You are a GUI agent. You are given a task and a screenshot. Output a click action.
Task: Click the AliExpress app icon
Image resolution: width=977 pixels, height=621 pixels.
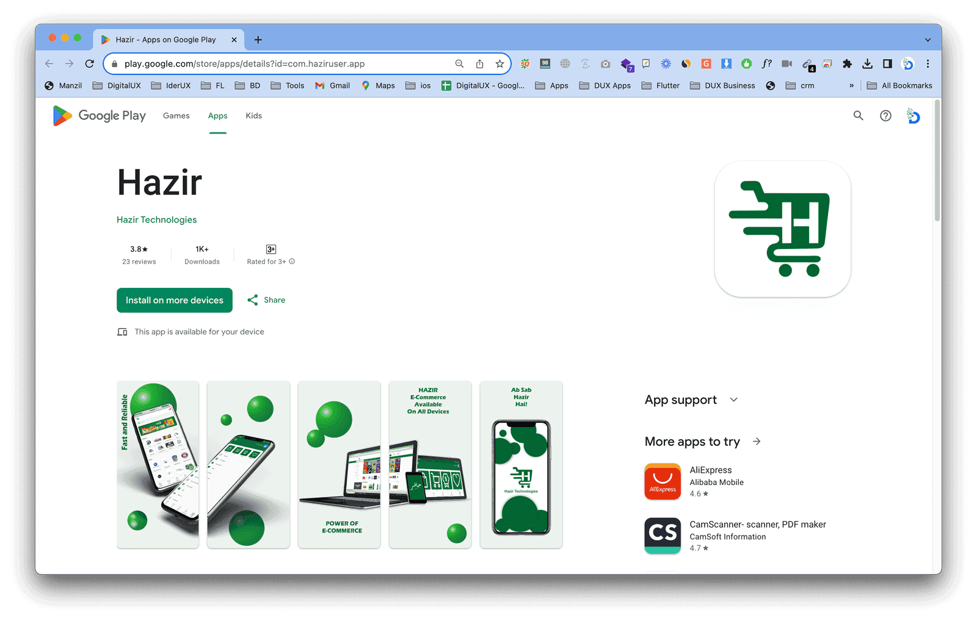663,481
